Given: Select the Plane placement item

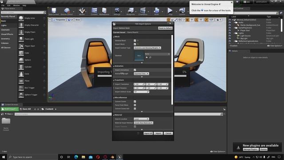Looking at the screenshot, I should (x=32, y=81).
